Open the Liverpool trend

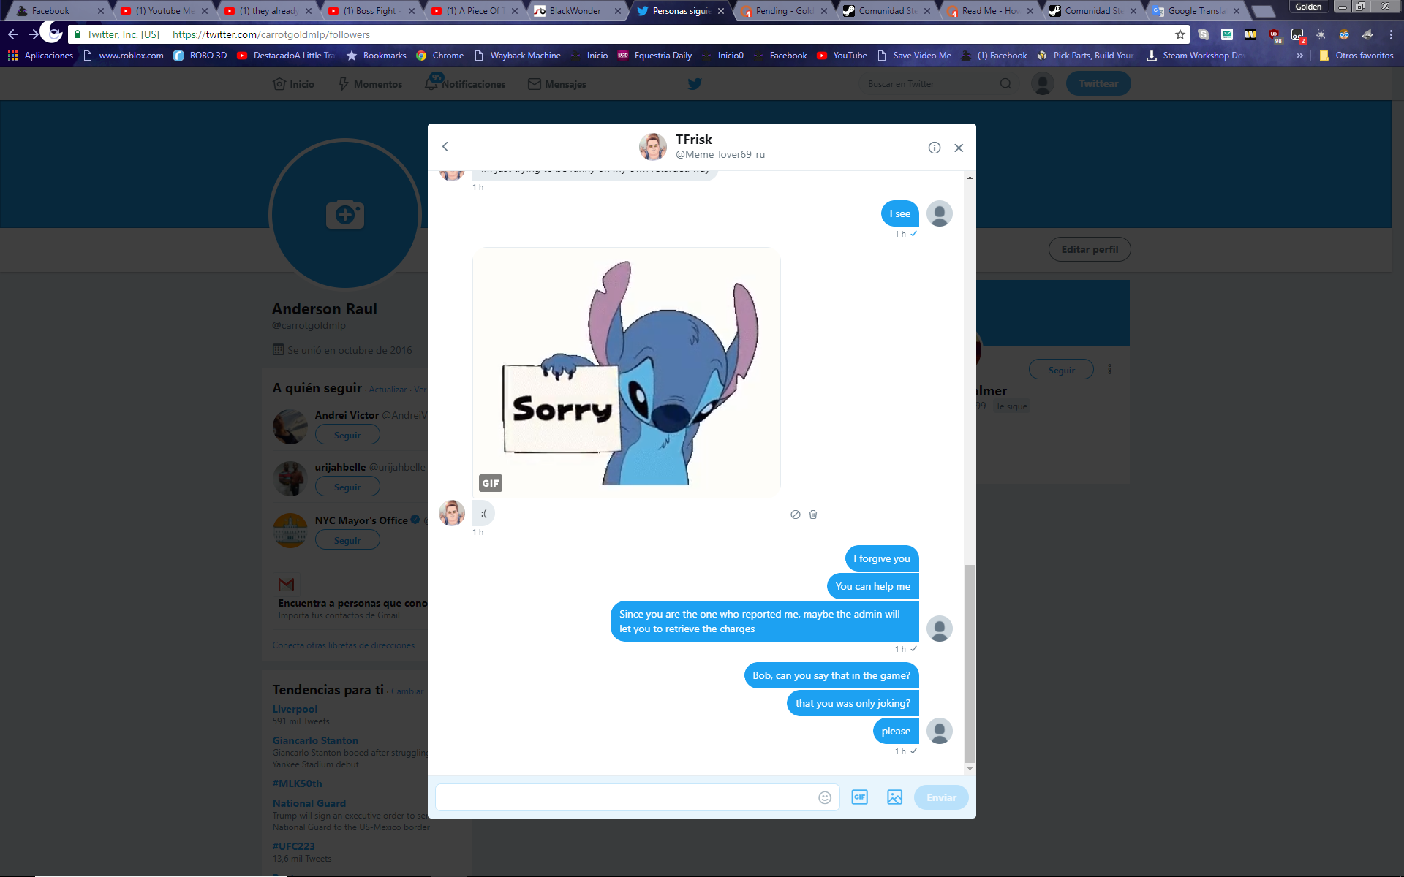pyautogui.click(x=295, y=709)
